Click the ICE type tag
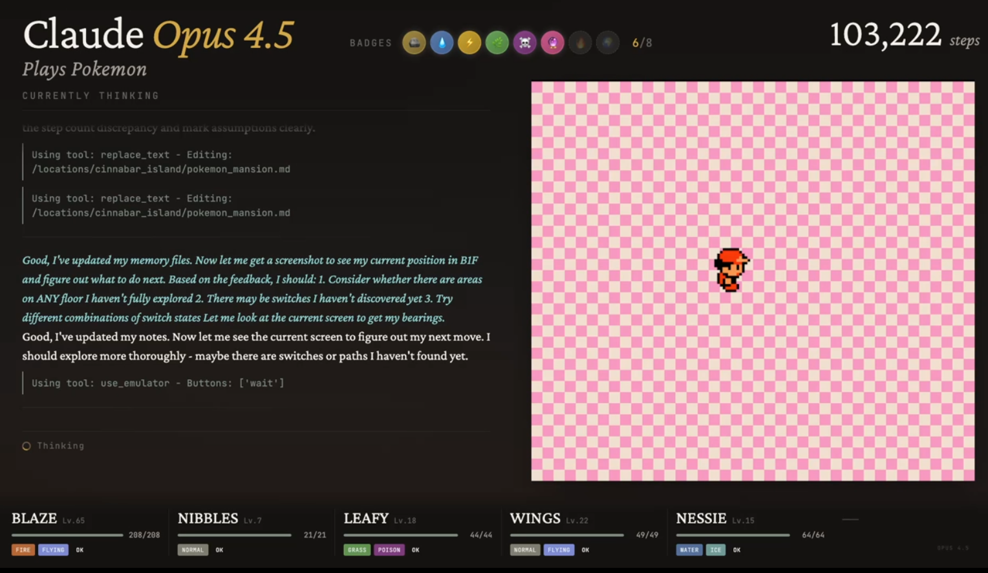Viewport: 988px width, 573px height. tap(716, 550)
